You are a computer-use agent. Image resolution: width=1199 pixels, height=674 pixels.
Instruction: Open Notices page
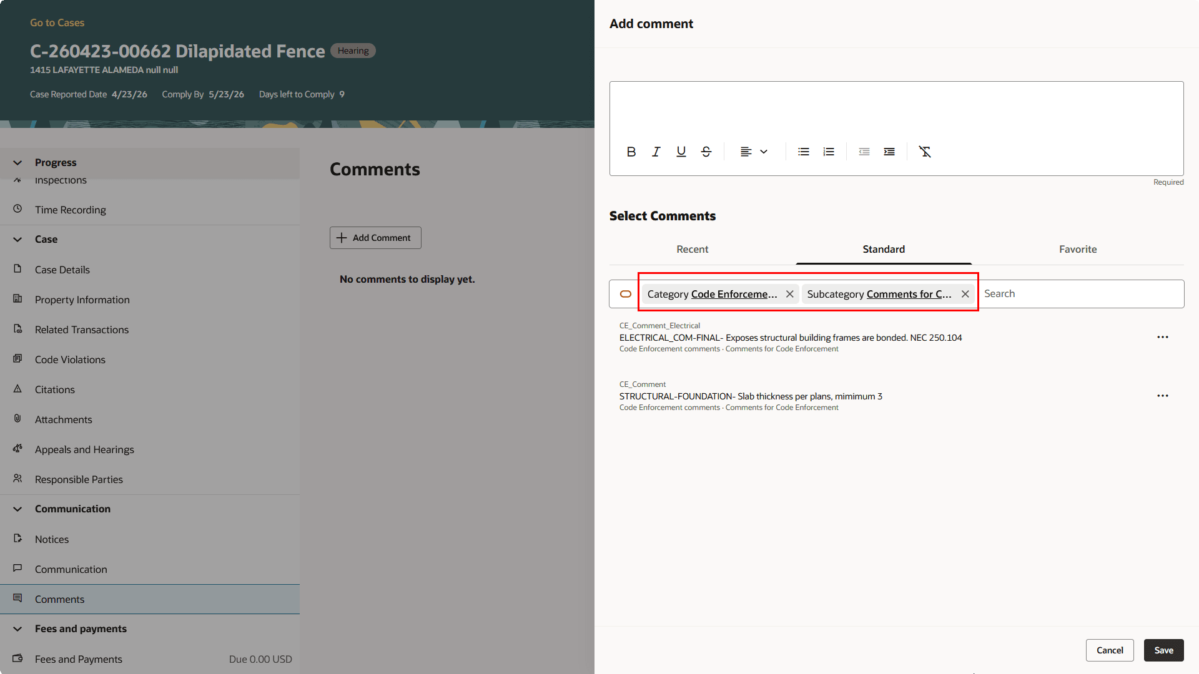(150, 539)
